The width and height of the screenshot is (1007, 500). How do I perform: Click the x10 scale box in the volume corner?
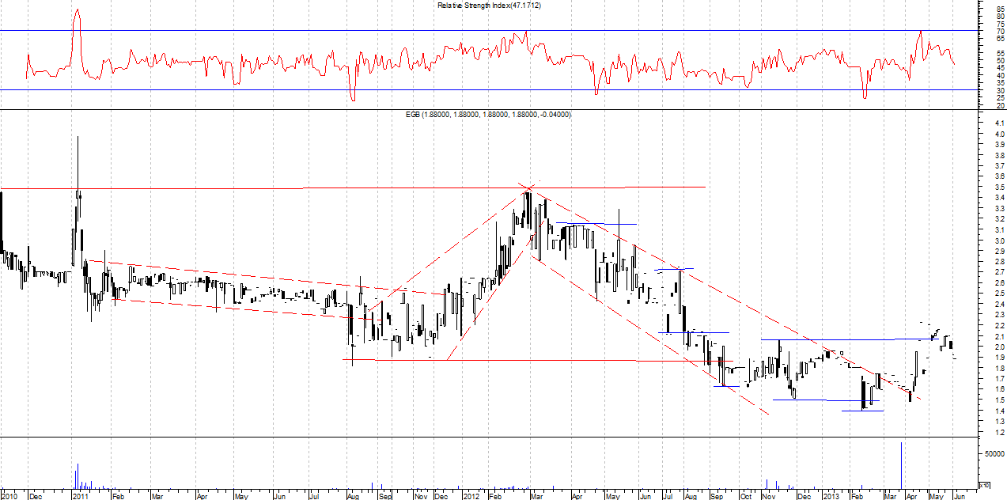tap(984, 485)
